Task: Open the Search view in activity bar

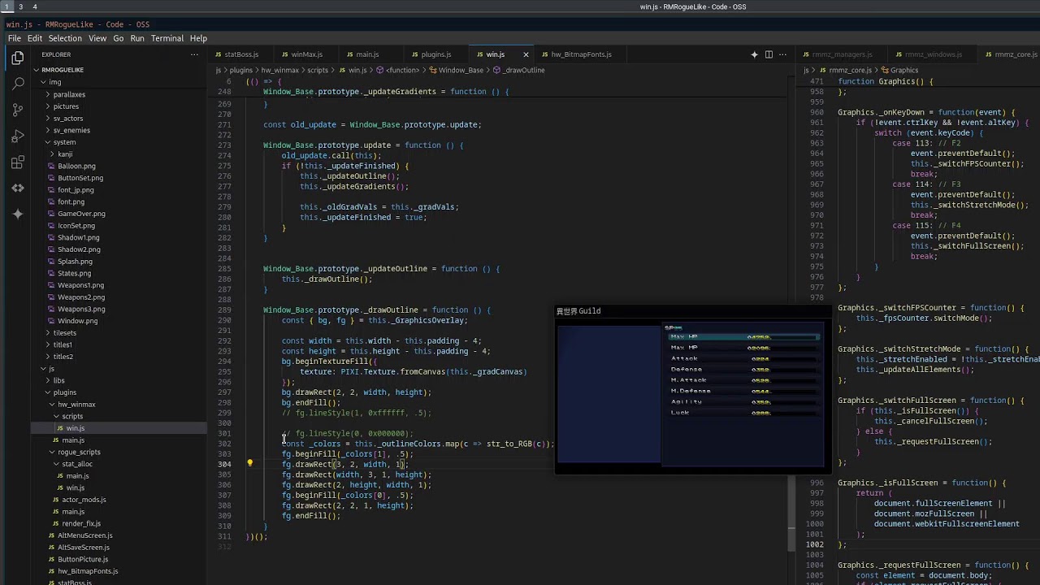Action: (18, 84)
